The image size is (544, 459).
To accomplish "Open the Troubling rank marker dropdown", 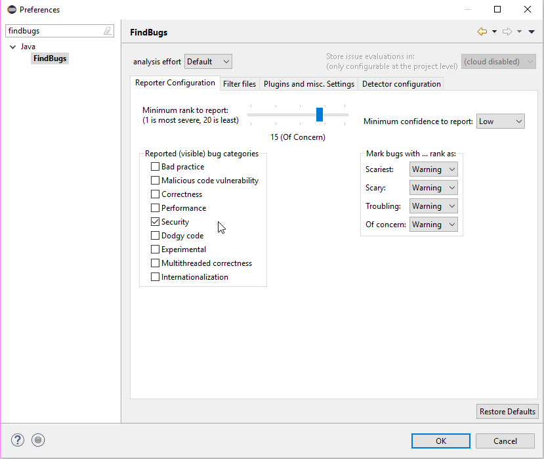I will pyautogui.click(x=433, y=206).
